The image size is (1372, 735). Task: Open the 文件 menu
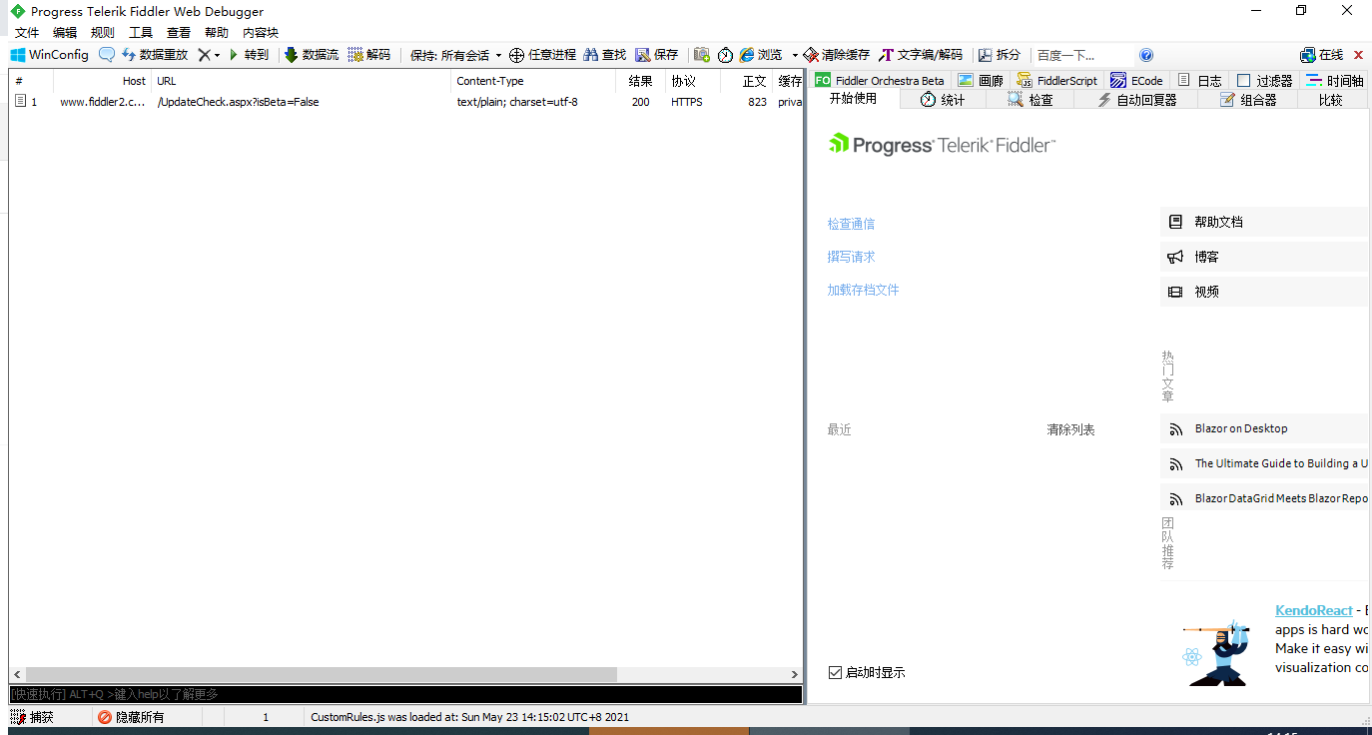coord(27,33)
